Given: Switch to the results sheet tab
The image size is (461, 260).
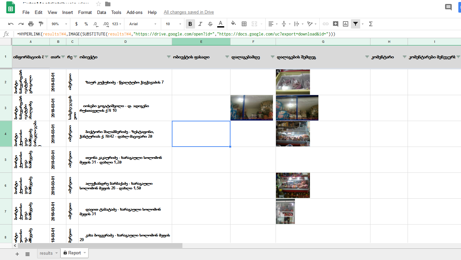Looking at the screenshot, I should click(46, 253).
